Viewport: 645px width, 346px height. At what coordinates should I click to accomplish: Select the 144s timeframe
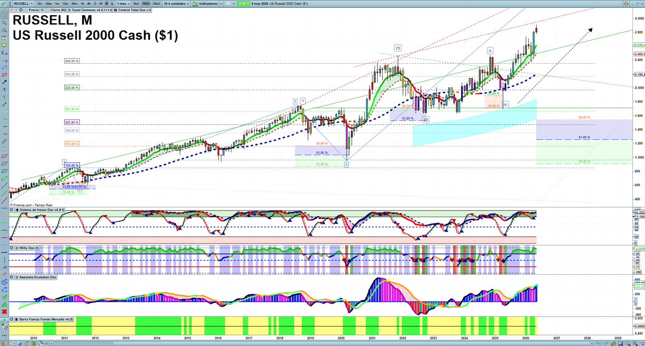click(48, 4)
